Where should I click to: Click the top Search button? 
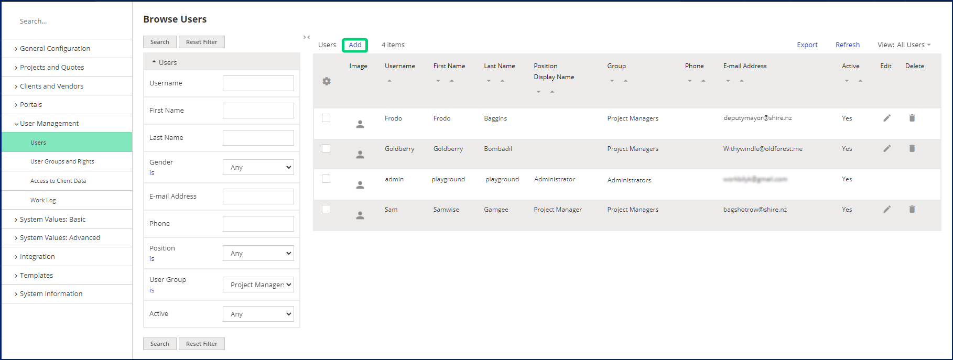coord(160,42)
